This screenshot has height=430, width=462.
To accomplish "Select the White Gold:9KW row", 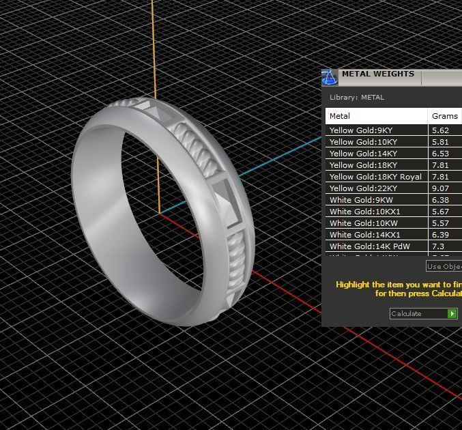I will pyautogui.click(x=394, y=200).
